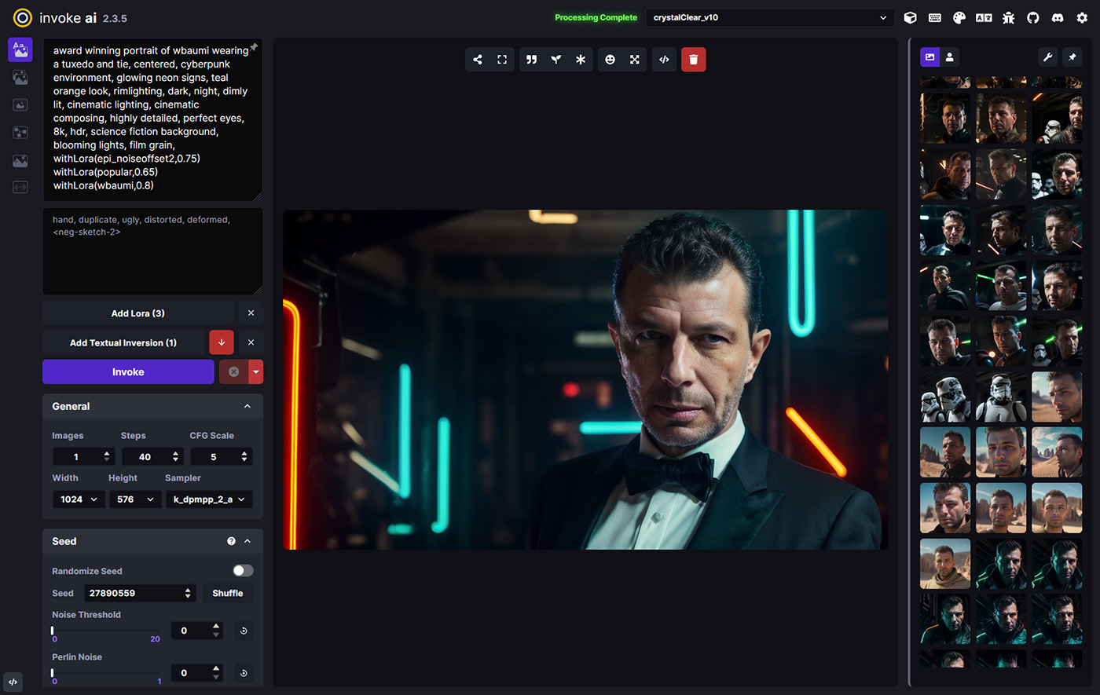Image resolution: width=1100 pixels, height=695 pixels.
Task: Open the theme palette icon
Action: click(x=959, y=17)
